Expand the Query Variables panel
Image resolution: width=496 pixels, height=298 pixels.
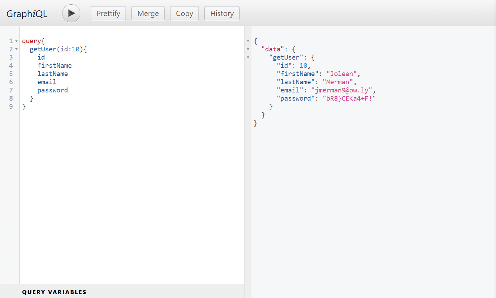pyautogui.click(x=54, y=292)
